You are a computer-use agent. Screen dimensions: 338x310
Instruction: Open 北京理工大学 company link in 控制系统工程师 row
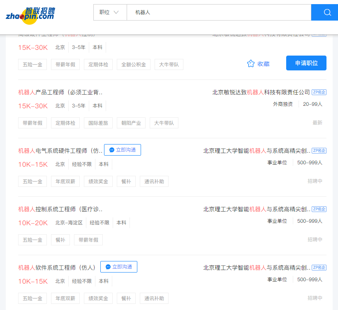(x=257, y=209)
